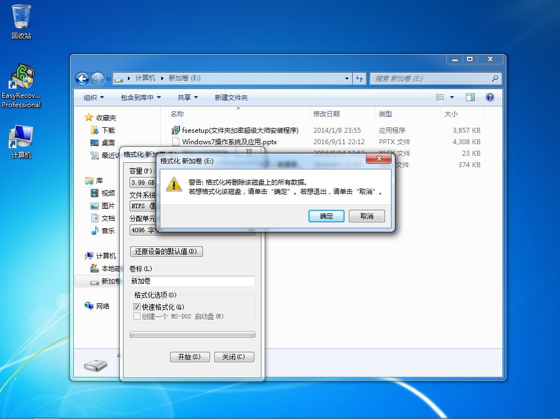
Task: Click the 关闭 button in format dialog
Action: 234,357
